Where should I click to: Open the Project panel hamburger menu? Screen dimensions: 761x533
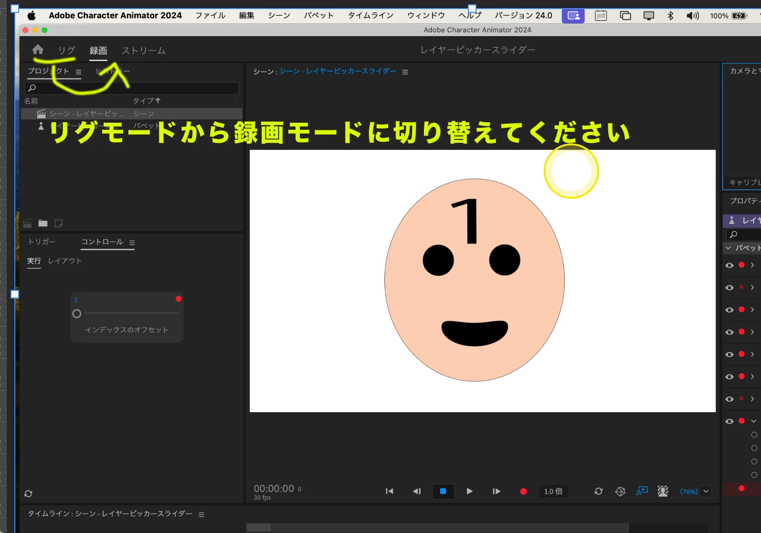tap(78, 72)
